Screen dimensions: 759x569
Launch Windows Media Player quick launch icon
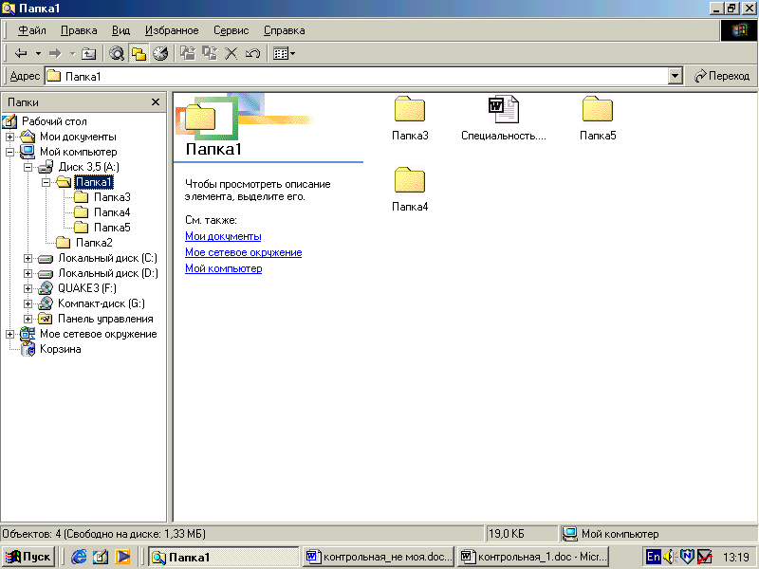pos(122,558)
